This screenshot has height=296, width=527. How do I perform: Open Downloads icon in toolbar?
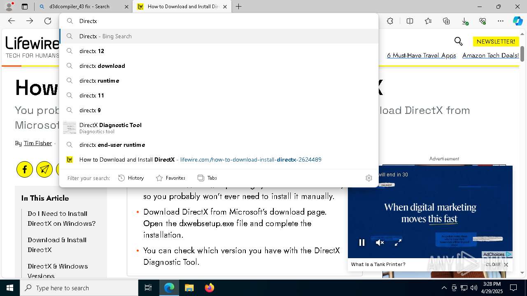(x=464, y=21)
